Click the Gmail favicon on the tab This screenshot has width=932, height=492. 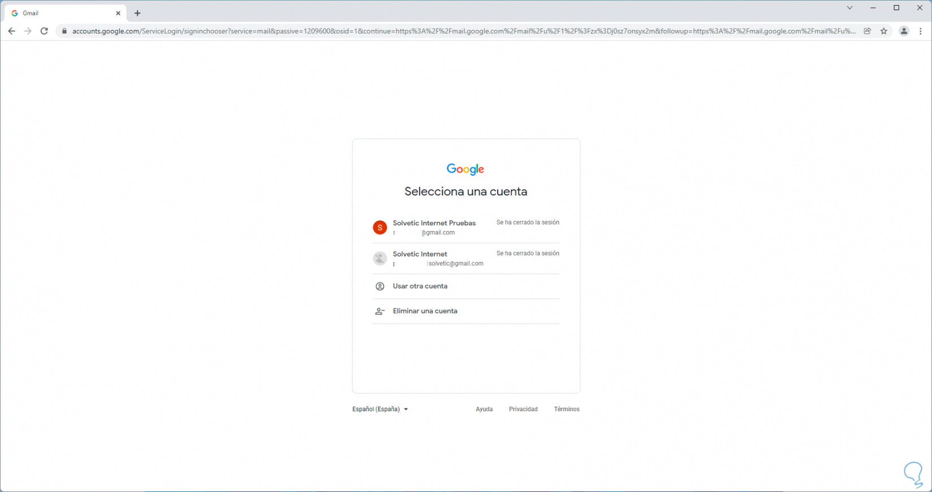[15, 13]
